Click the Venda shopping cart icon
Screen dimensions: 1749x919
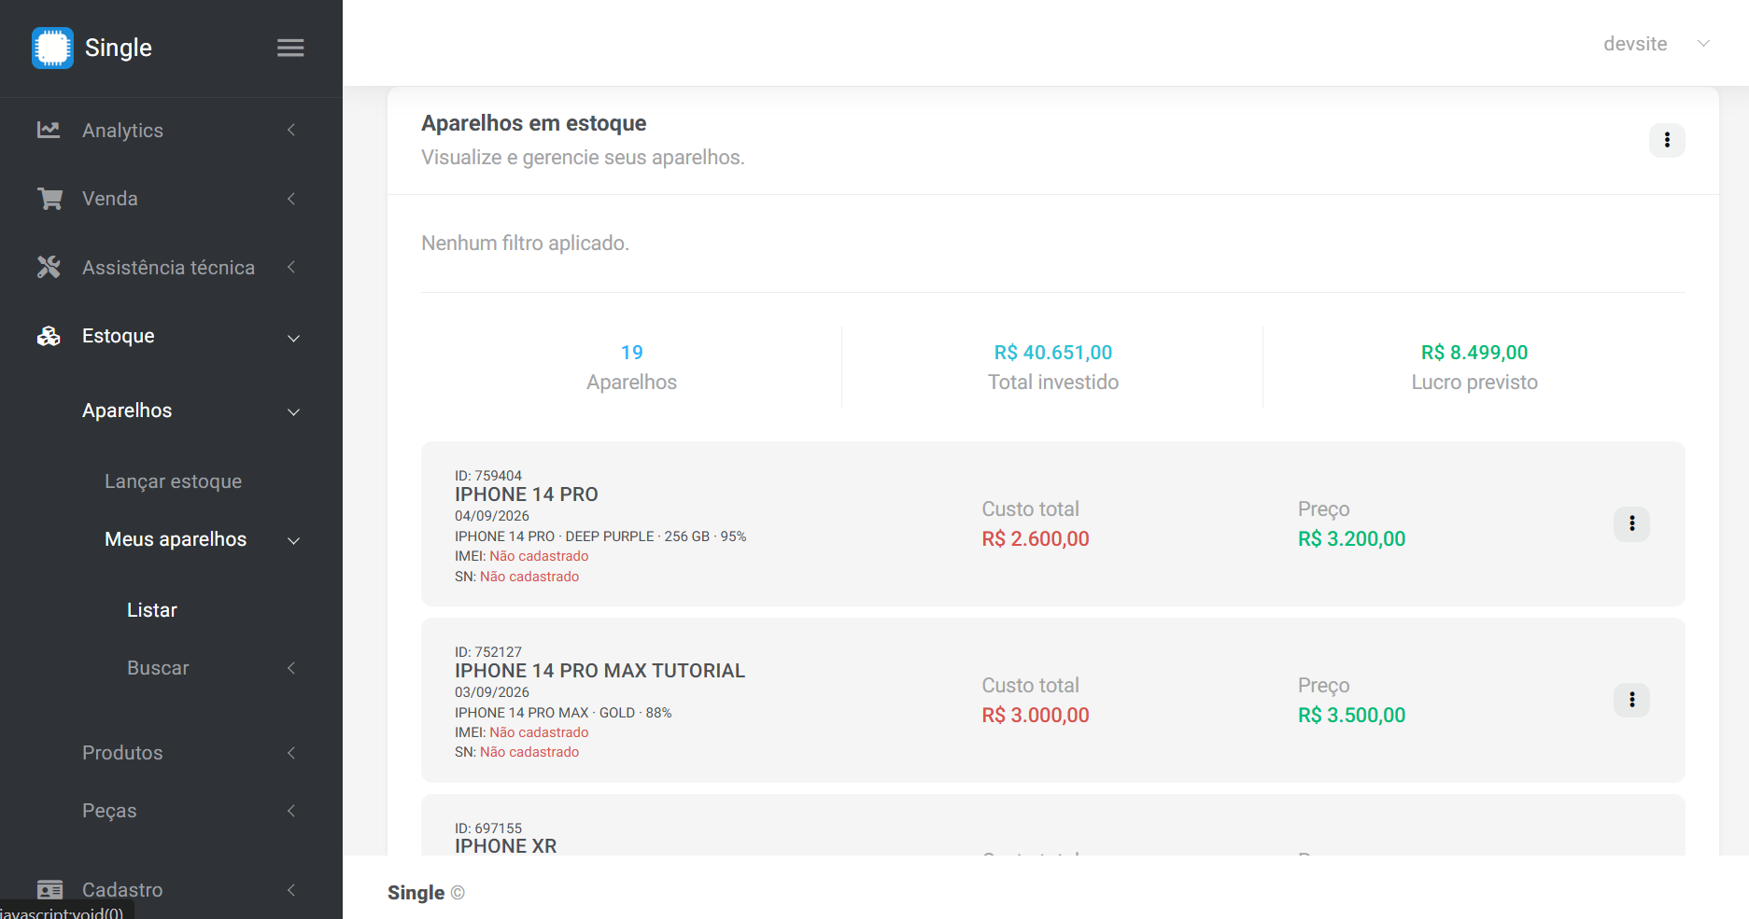point(49,199)
